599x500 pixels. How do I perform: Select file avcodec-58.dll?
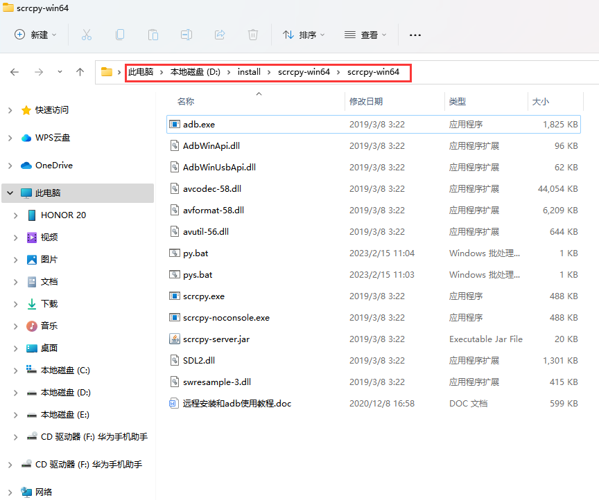pyautogui.click(x=212, y=188)
